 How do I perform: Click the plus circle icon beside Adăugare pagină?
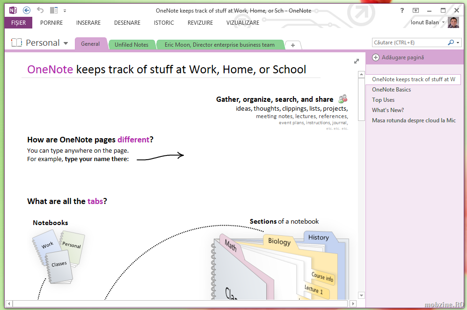tap(376, 57)
